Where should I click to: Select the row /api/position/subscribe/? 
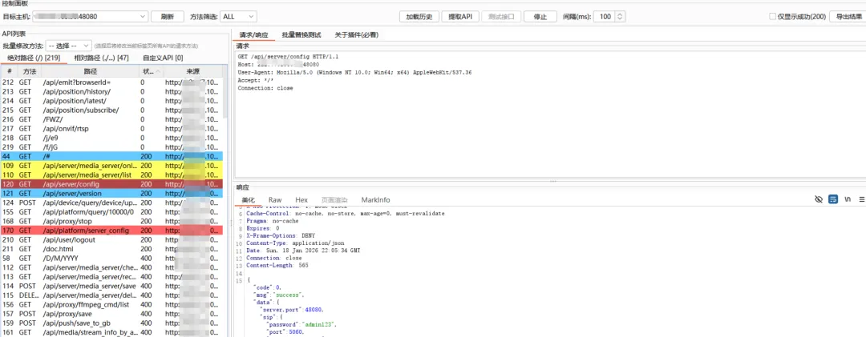point(111,110)
